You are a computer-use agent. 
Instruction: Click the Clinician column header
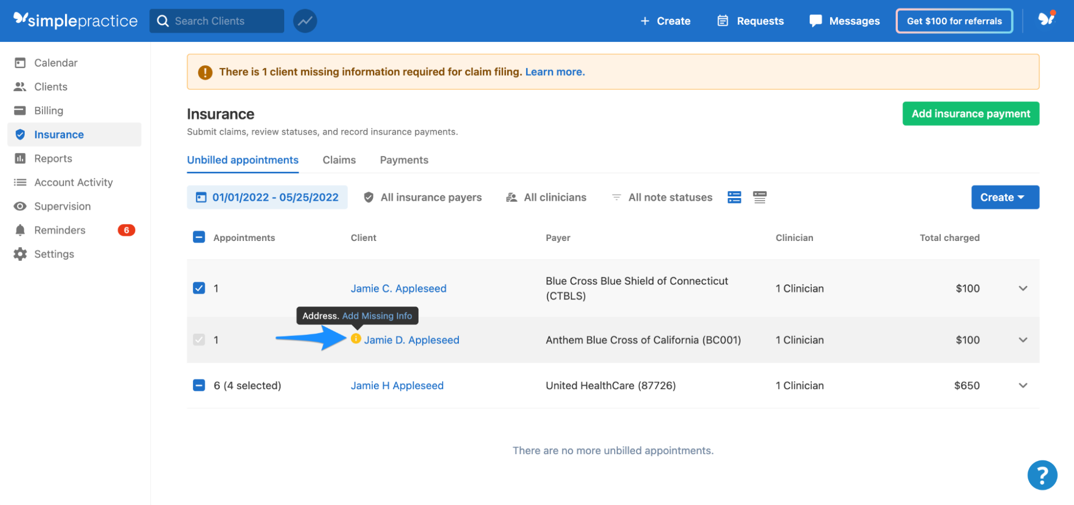(x=794, y=237)
